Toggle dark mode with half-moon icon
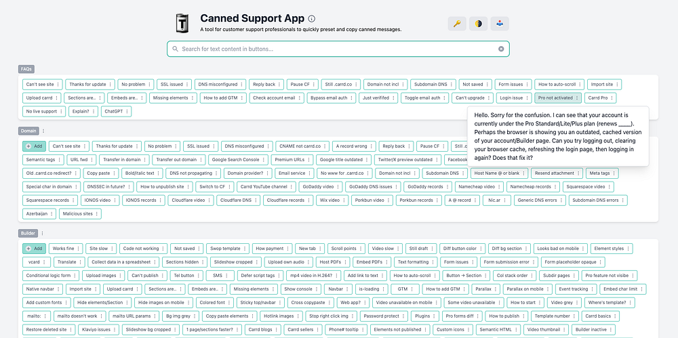Image resolution: width=678 pixels, height=338 pixels. (478, 24)
